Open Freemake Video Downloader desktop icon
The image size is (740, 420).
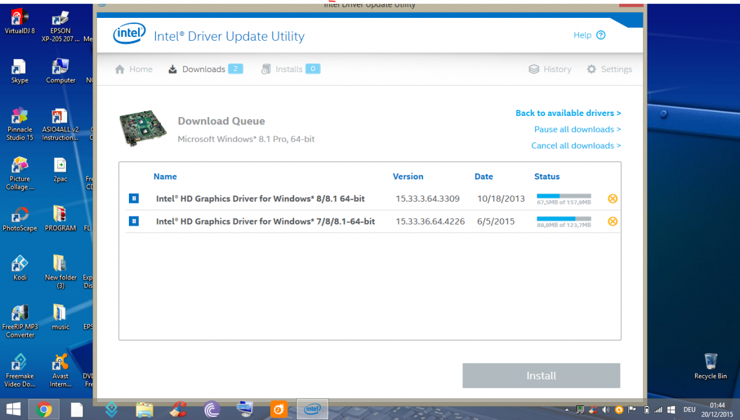pos(20,371)
